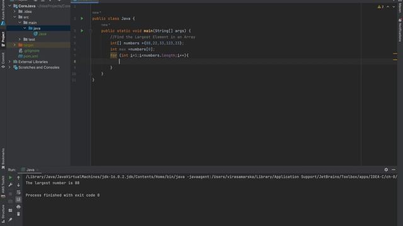Click the public class Java declaration

113,18
